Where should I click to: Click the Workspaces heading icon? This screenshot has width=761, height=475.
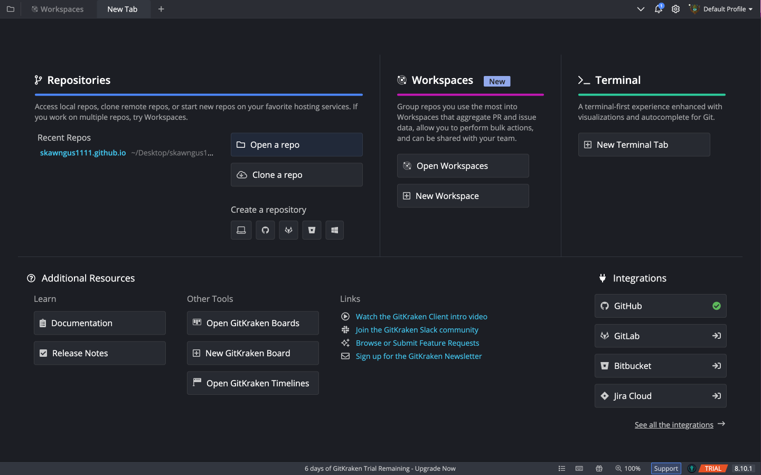coord(402,80)
